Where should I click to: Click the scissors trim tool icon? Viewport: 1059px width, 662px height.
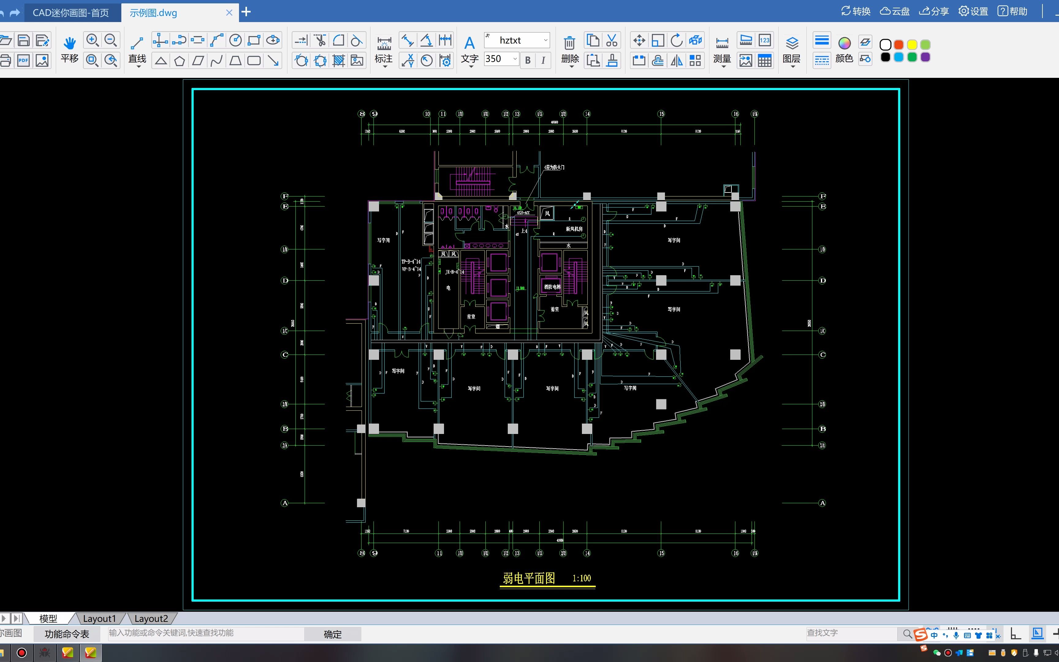[x=320, y=40]
